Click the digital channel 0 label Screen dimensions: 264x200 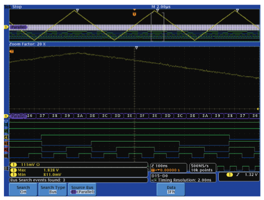point(6,168)
